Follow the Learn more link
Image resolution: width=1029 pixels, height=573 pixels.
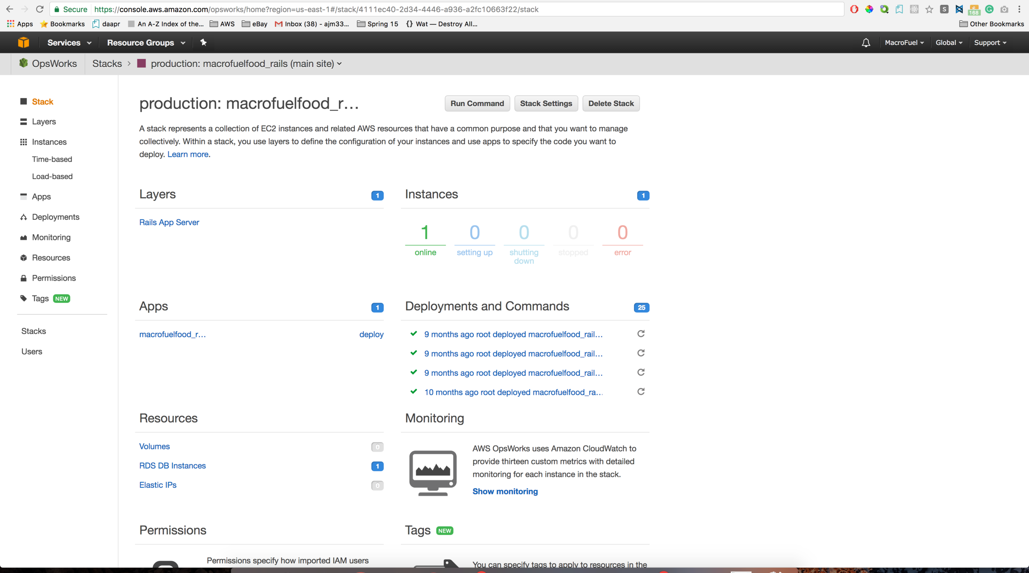click(x=188, y=154)
